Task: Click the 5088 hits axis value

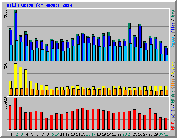Action: tap(5, 13)
